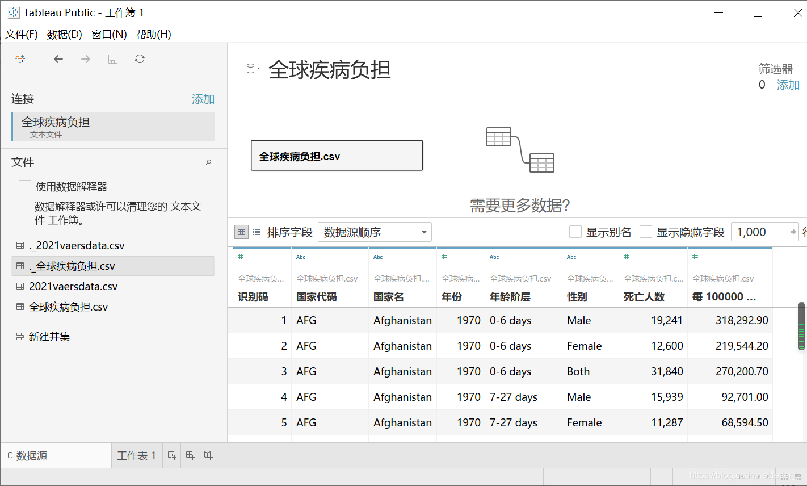Open the 文件(F) menu
The height and width of the screenshot is (486, 807).
coord(22,34)
